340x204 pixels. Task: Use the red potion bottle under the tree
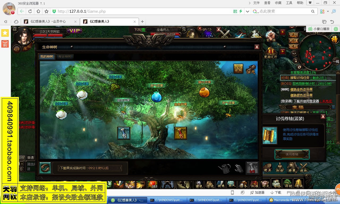point(181,133)
